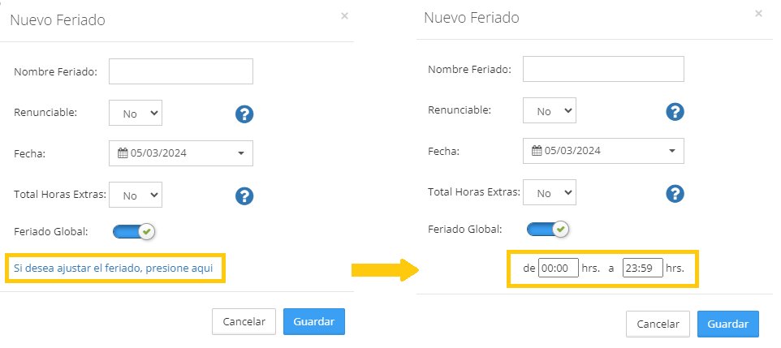Toggle Feriado Global switch in right dialog
Image resolution: width=781 pixels, height=348 pixels.
coord(548,230)
